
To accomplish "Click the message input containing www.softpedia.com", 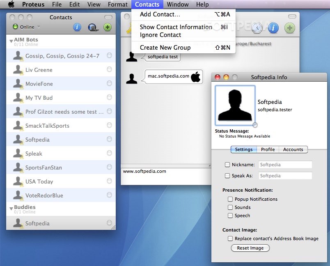I will click(x=166, y=177).
